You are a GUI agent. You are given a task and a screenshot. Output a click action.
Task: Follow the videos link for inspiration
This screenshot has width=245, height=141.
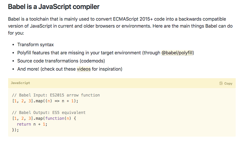point(84,69)
